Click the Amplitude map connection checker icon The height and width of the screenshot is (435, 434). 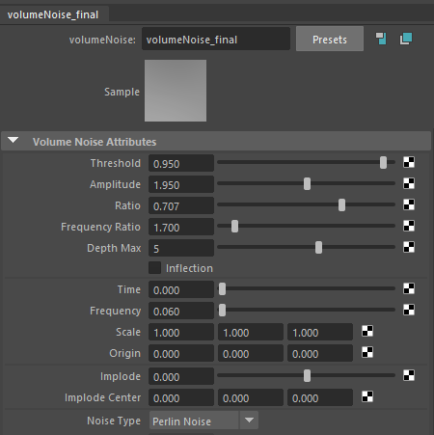409,183
